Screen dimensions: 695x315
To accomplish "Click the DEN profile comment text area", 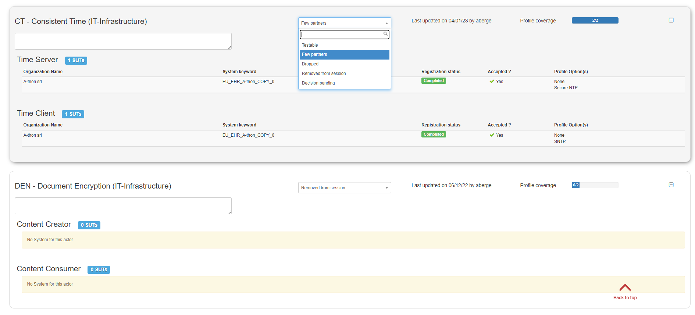I will pos(123,206).
